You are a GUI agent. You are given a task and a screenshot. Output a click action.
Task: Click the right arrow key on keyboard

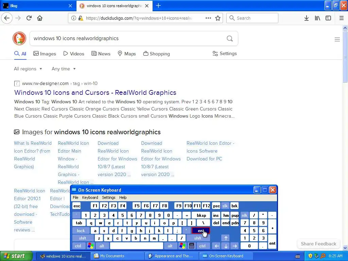234,246
